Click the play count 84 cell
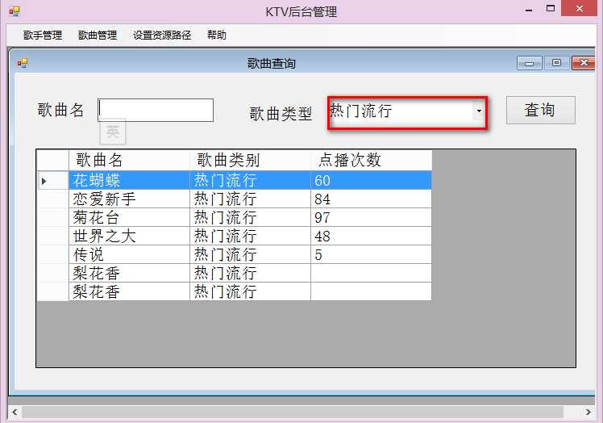The height and width of the screenshot is (423, 603). pos(371,199)
